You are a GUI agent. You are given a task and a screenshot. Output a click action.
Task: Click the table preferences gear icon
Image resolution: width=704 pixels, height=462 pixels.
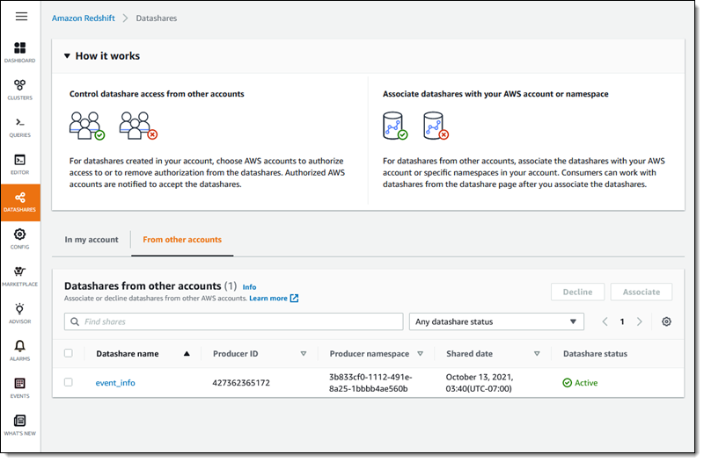click(666, 321)
